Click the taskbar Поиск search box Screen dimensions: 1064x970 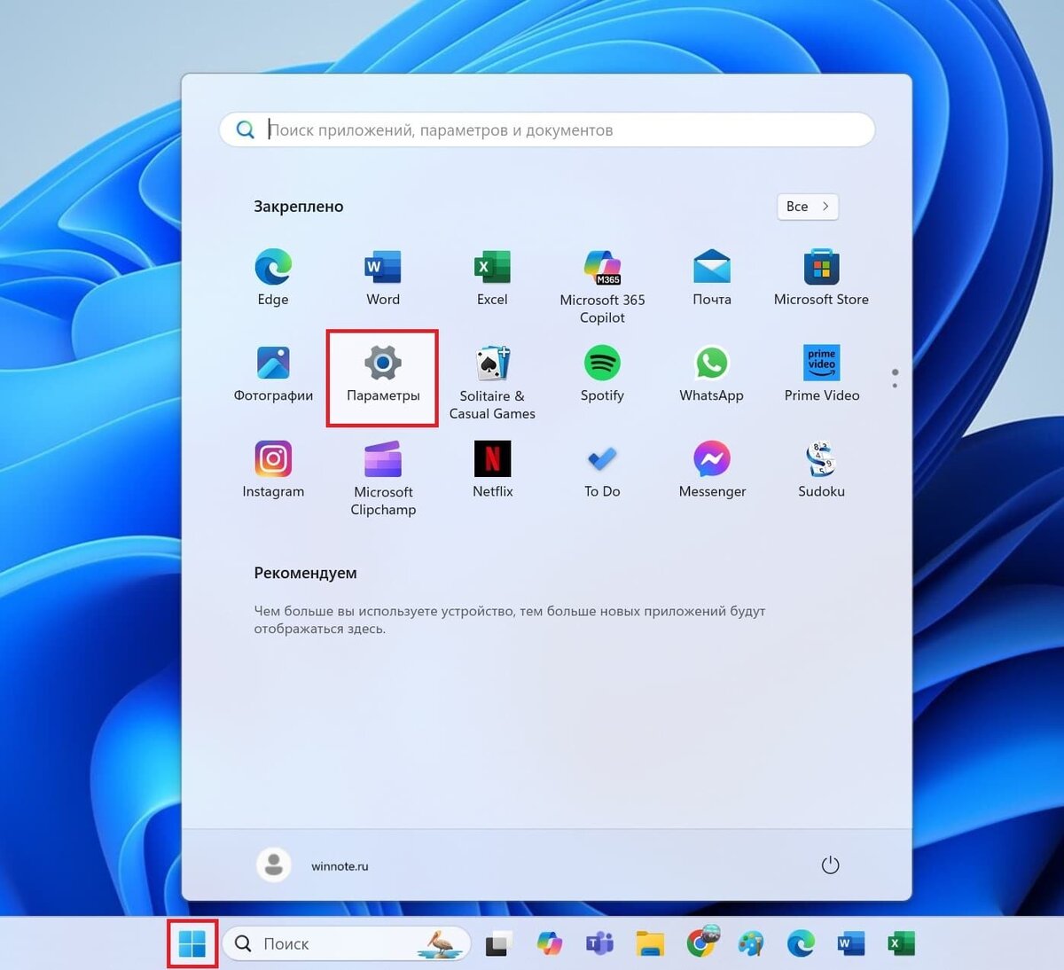click(x=346, y=944)
